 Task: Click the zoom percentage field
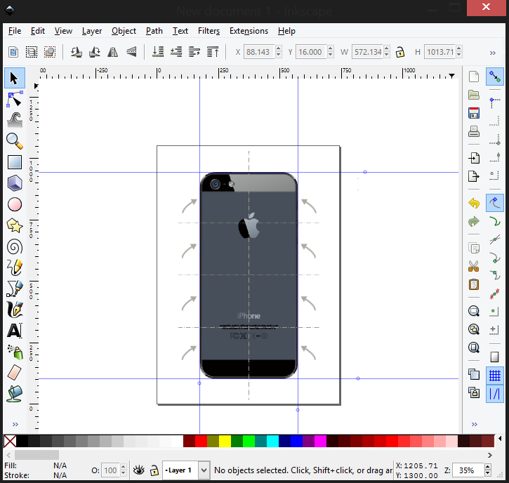467,470
